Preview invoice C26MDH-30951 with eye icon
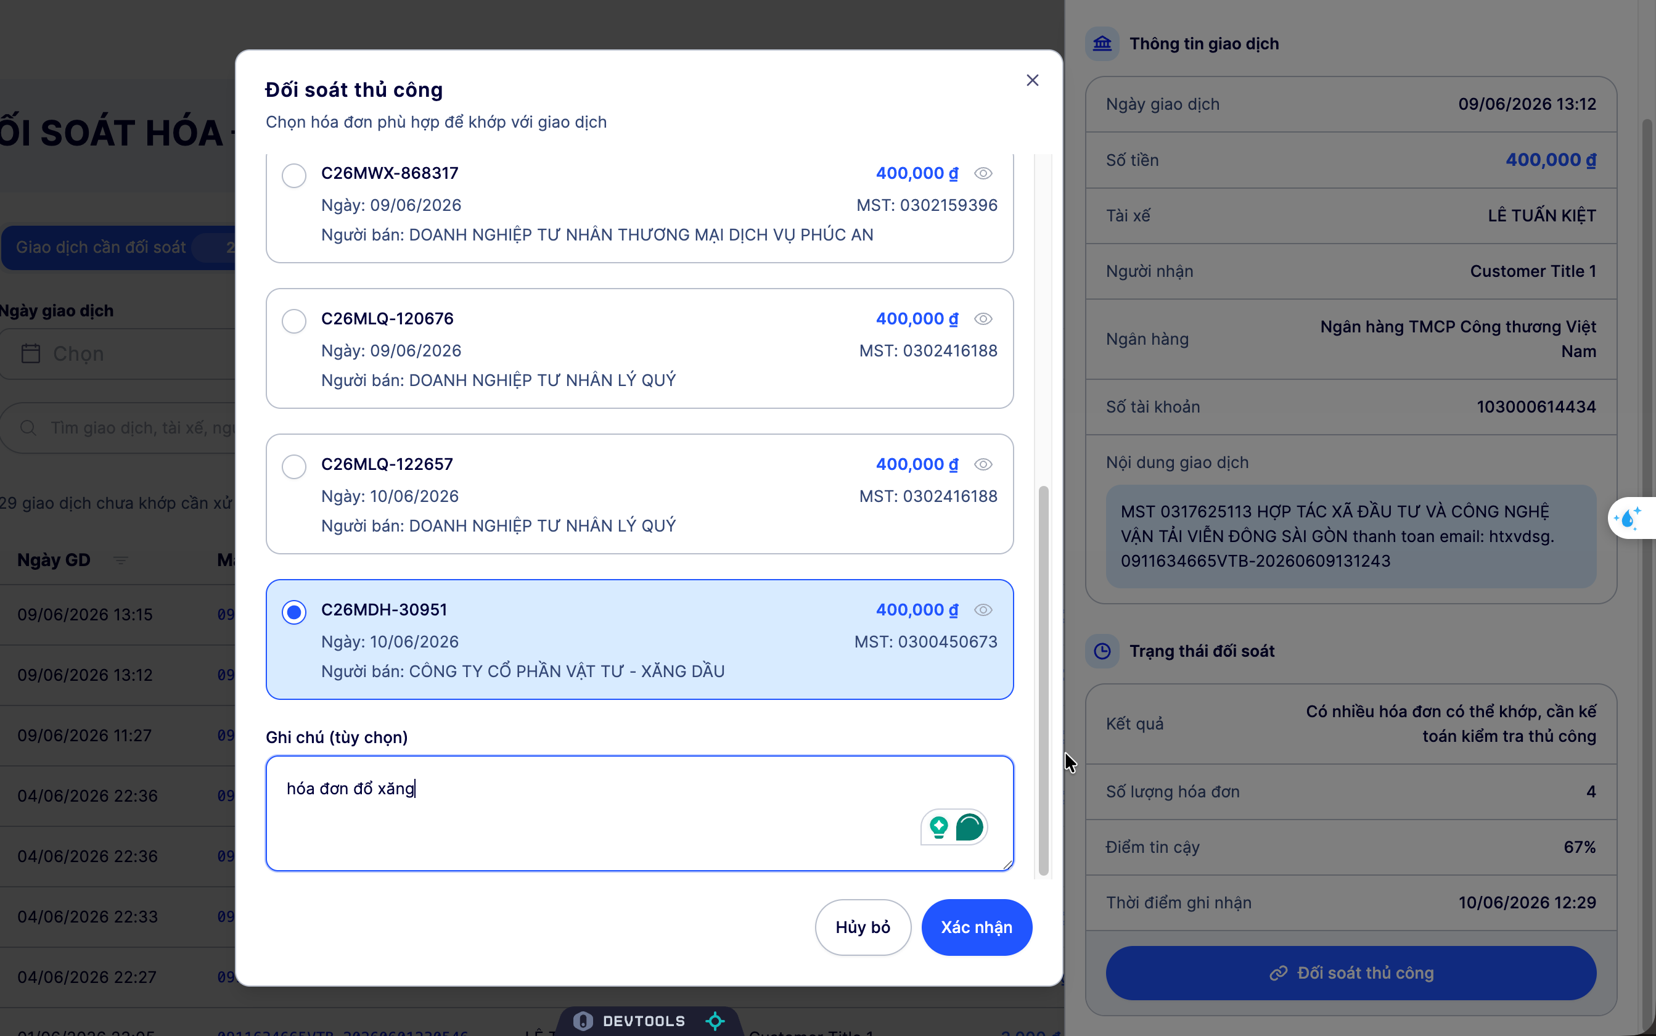1656x1036 pixels. tap(983, 610)
